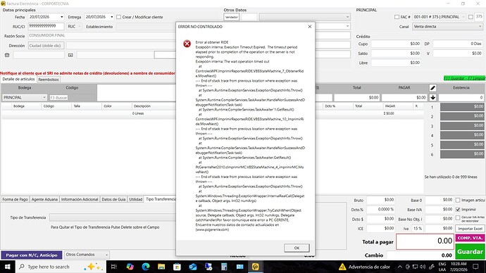
Task: Open the volume control in the tray
Action: [423, 267]
